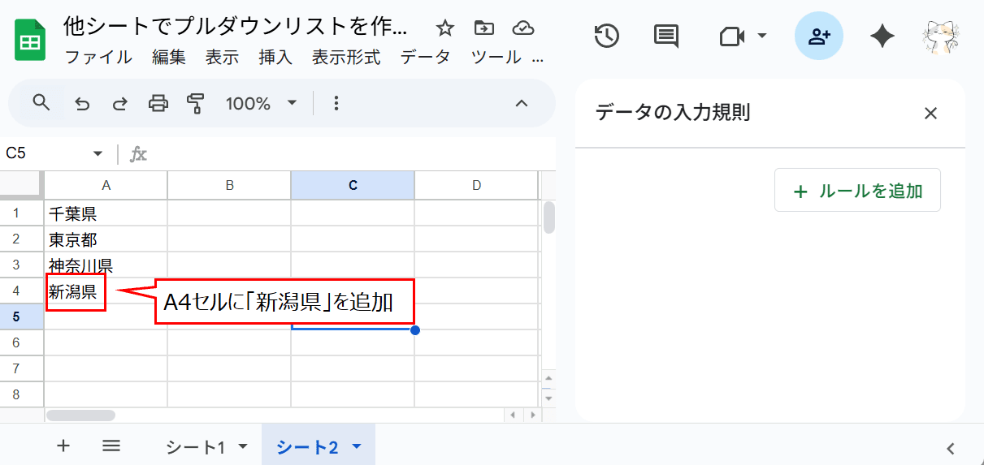Image resolution: width=984 pixels, height=465 pixels.
Task: Open シート2 tab options arrow
Action: coord(356,446)
